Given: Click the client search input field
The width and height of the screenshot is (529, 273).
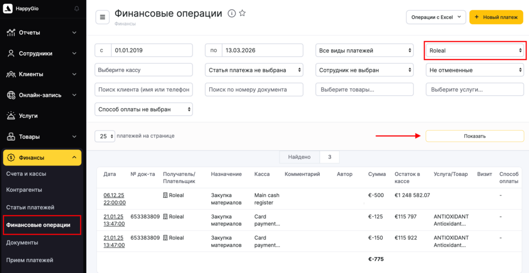Looking at the screenshot, I should click(144, 89).
